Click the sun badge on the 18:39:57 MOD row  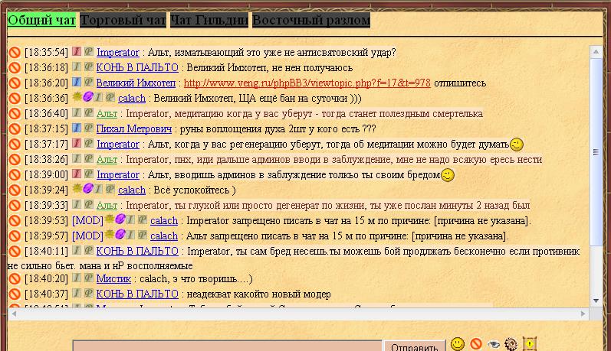[x=110, y=235]
